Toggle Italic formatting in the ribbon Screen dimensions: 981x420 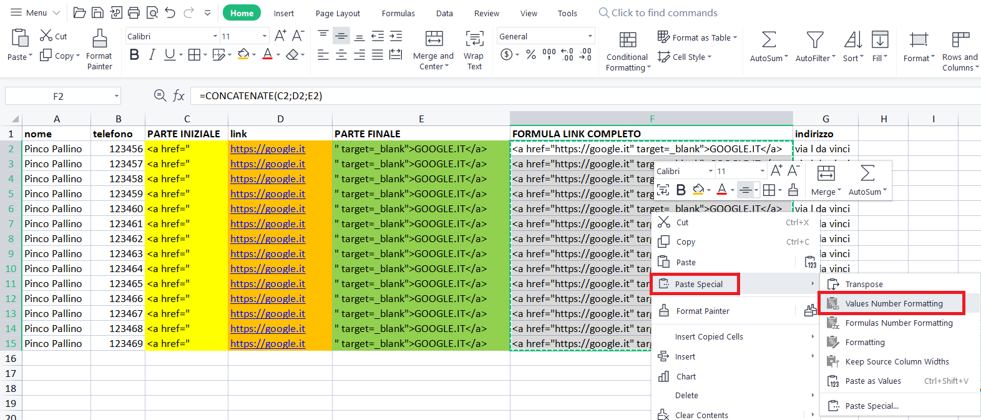click(x=152, y=55)
